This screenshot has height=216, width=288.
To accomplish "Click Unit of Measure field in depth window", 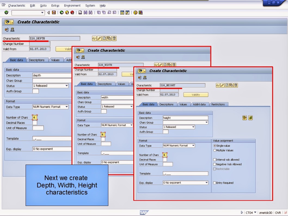I will [x=38, y=128].
